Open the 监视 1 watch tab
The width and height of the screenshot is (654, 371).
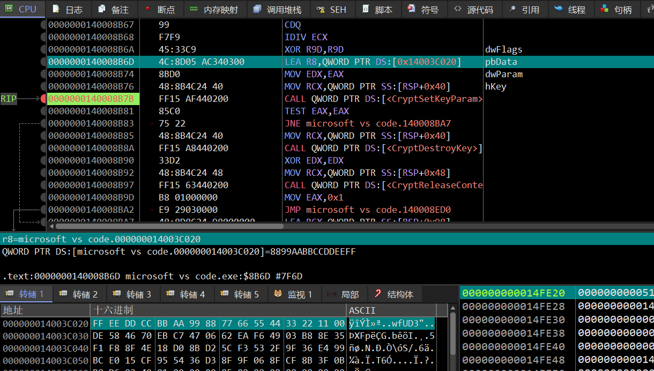tap(293, 294)
